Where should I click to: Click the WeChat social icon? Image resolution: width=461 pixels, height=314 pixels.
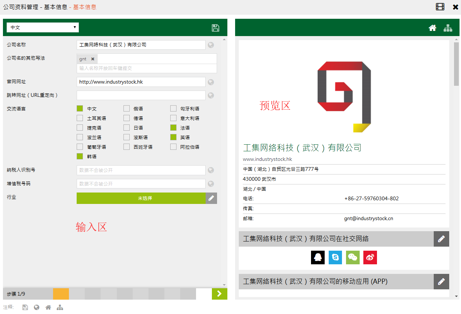coord(353,257)
